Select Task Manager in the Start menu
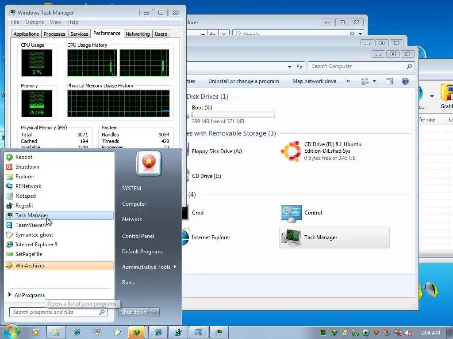This screenshot has width=453, height=339. coord(59,215)
